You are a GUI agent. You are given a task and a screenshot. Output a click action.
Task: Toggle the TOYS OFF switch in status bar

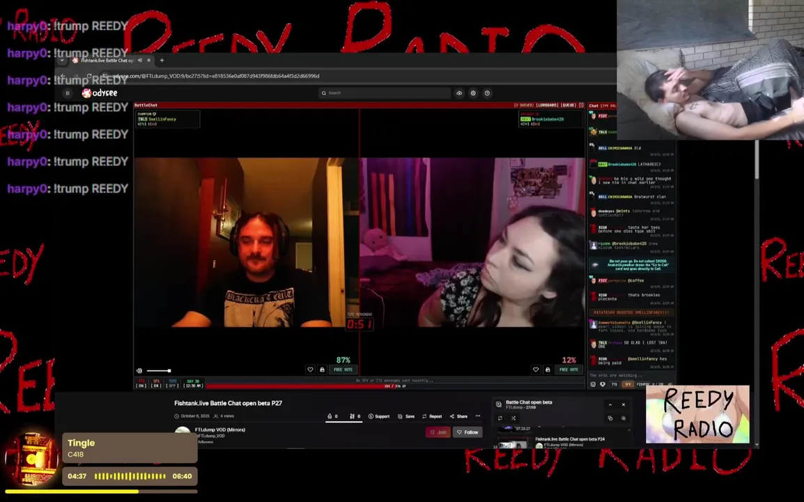(x=172, y=383)
